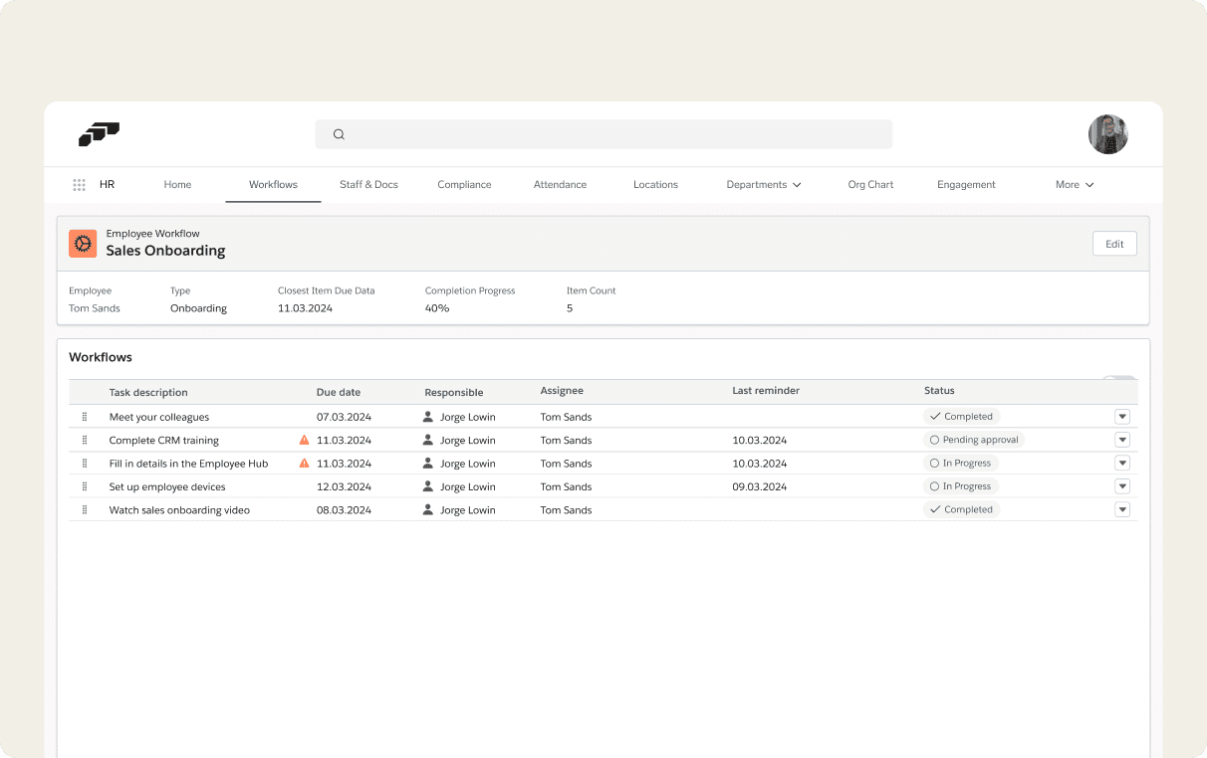This screenshot has height=758, width=1207.
Task: Click due date 12.03.2024
Action: point(344,486)
